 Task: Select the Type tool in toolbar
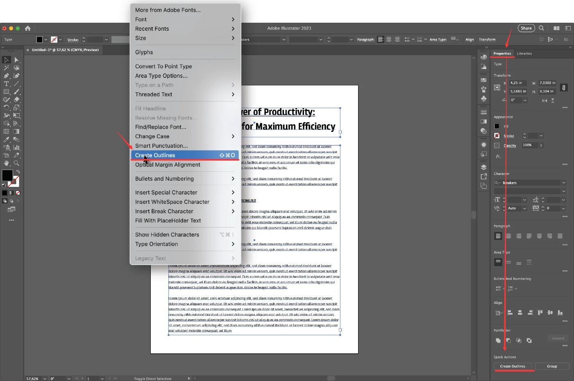click(6, 84)
